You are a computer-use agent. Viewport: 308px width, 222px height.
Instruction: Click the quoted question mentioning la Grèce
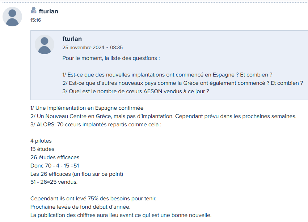pos(183,83)
